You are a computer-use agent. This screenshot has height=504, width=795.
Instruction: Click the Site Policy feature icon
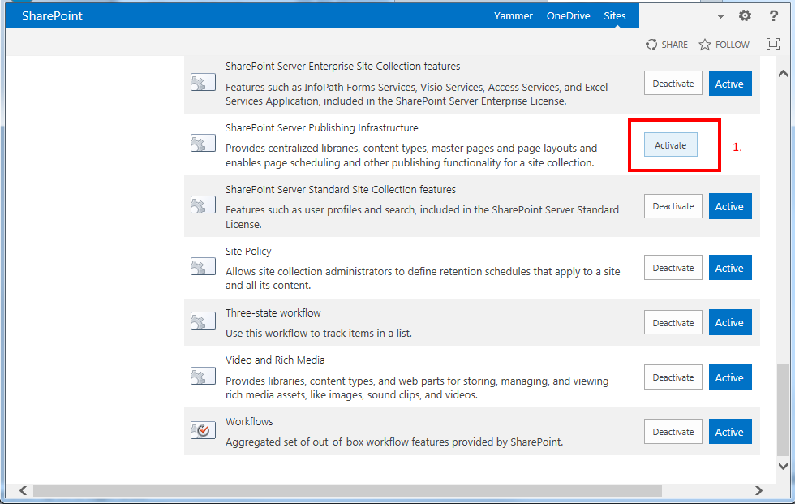(x=202, y=267)
